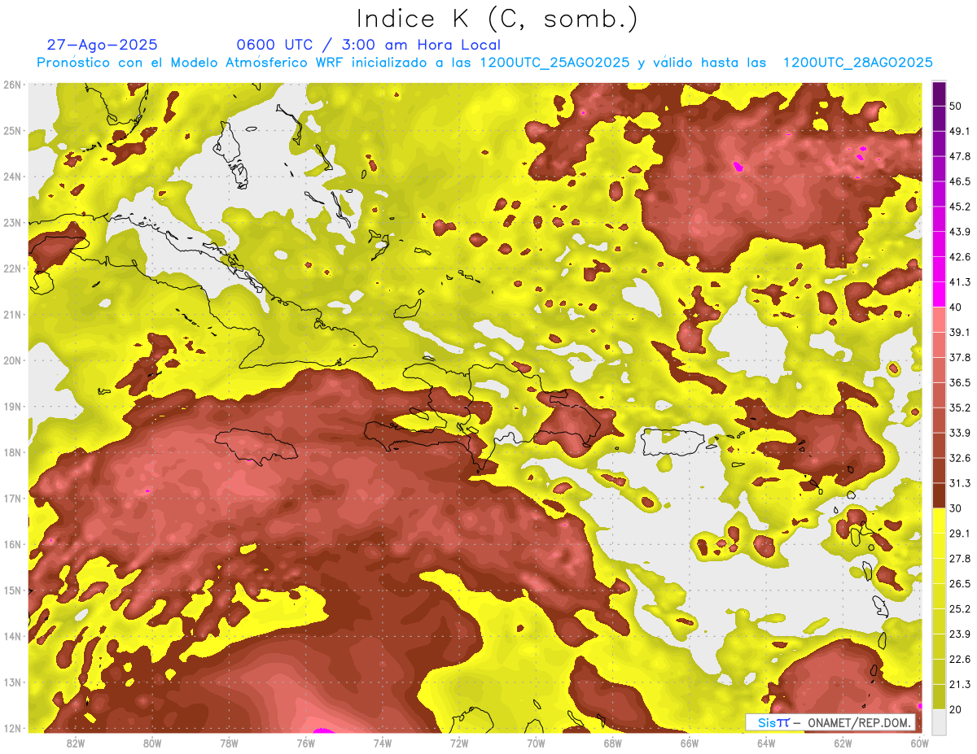Click the '68W' longitude label
The width and height of the screenshot is (977, 754).
click(x=613, y=743)
